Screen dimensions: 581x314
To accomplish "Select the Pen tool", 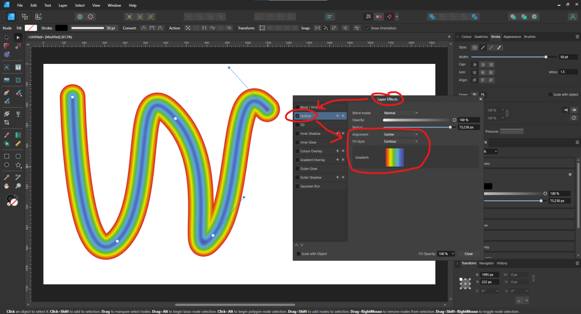I will (7, 93).
